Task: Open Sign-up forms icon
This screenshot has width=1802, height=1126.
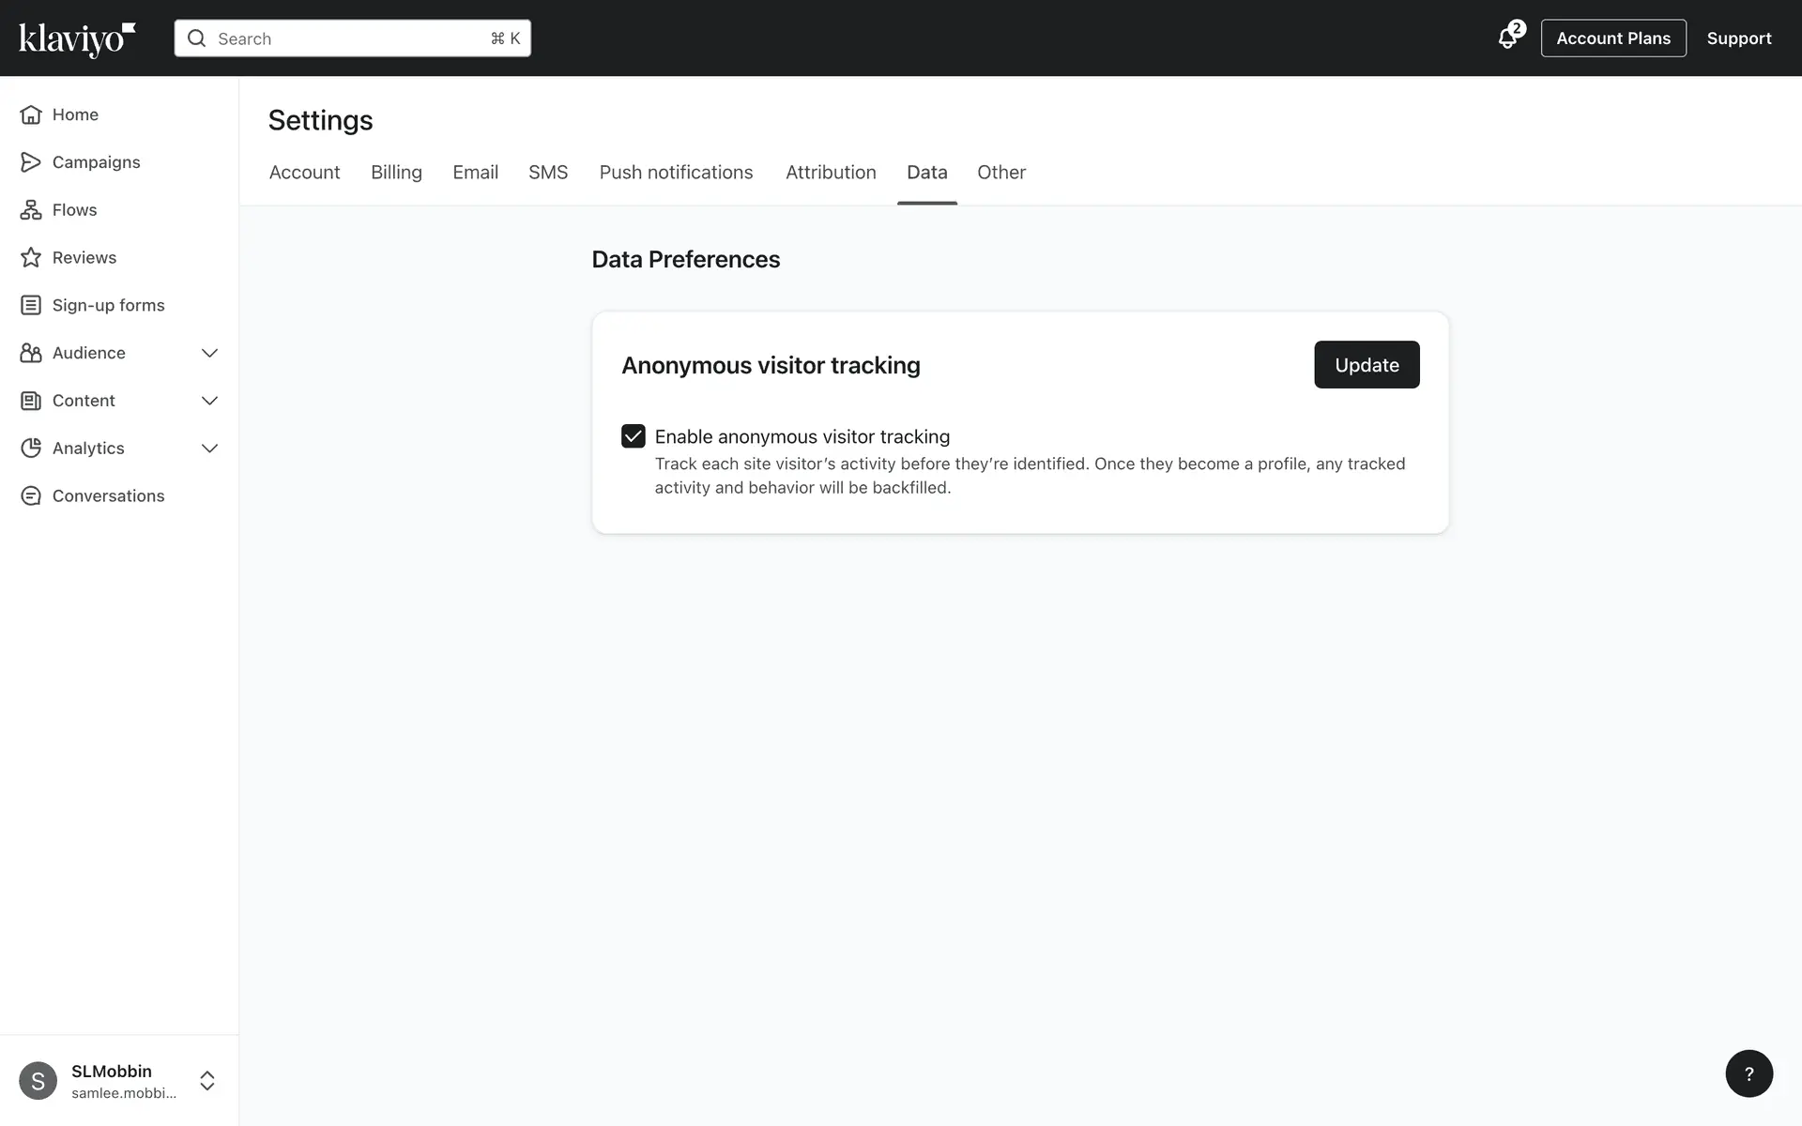Action: [x=31, y=305]
